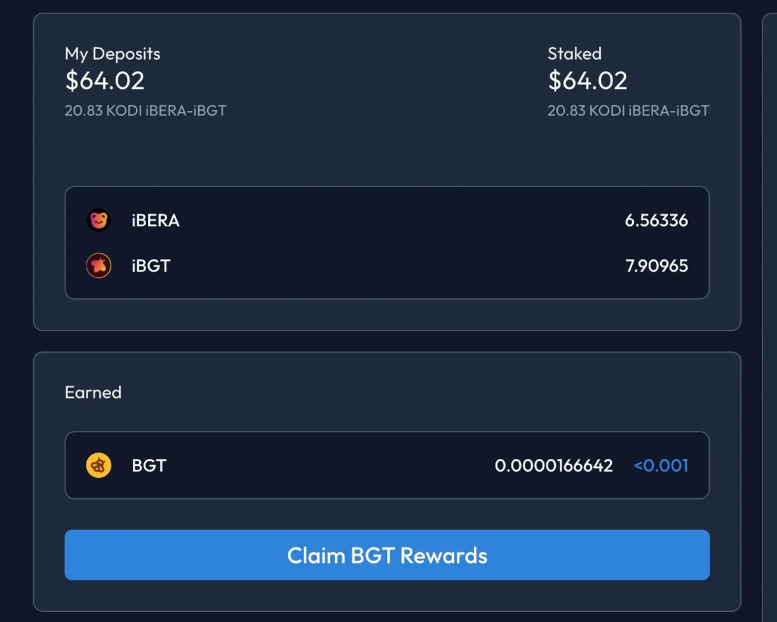The image size is (777, 622).
Task: Click the My Deposits heading
Action: (112, 54)
